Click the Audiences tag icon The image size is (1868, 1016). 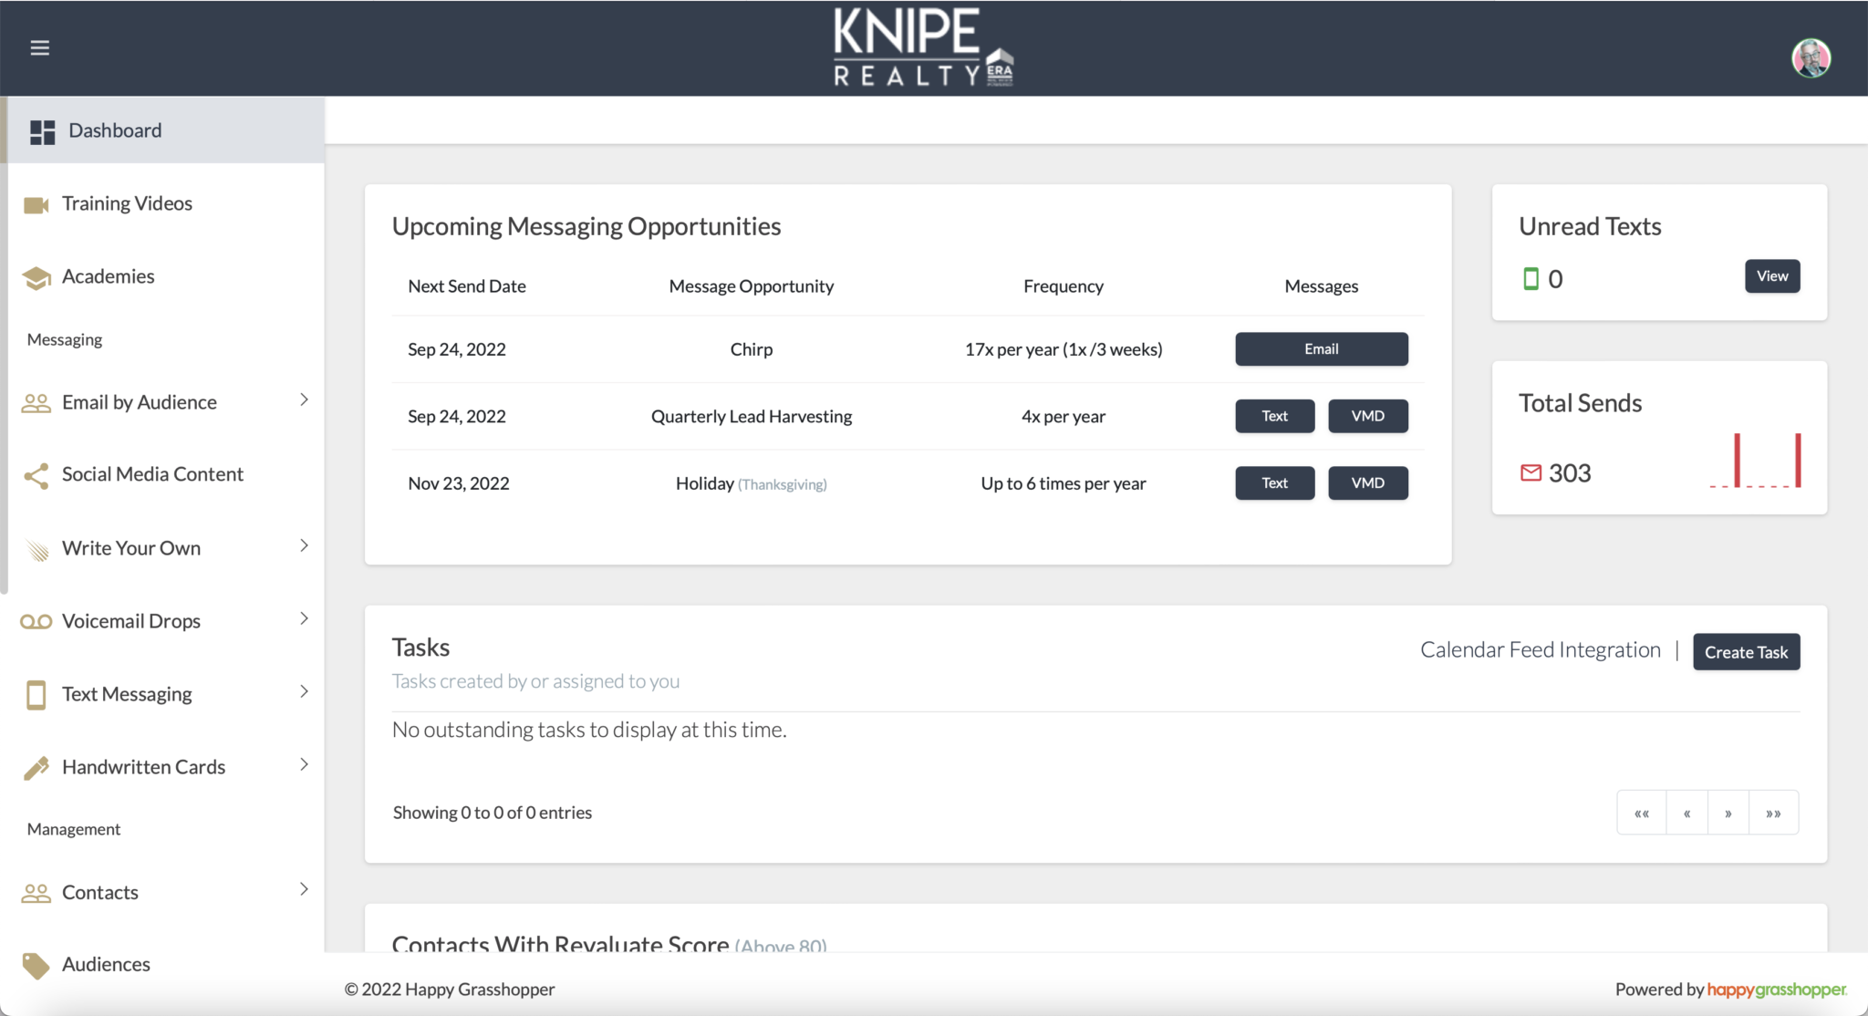(36, 965)
